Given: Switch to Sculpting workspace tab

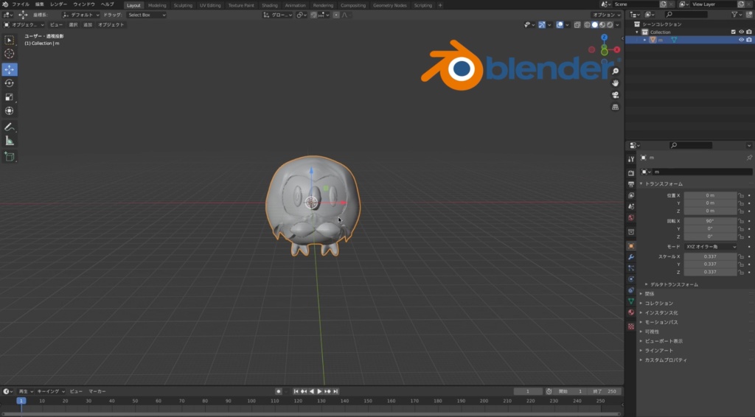Looking at the screenshot, I should [183, 5].
